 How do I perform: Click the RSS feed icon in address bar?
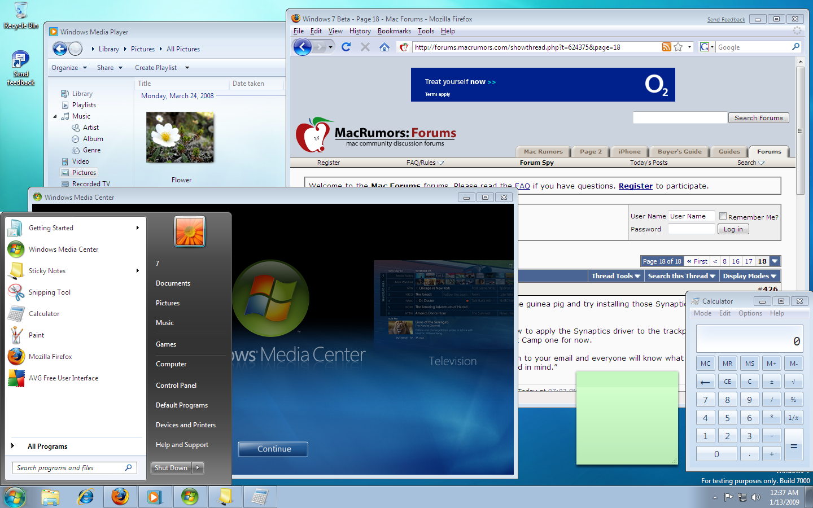667,47
